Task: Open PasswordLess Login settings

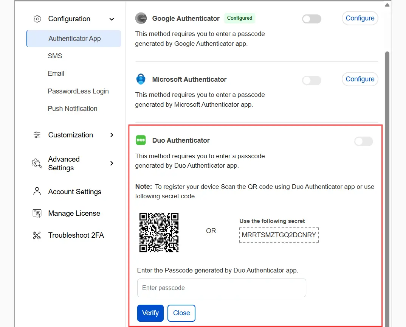Action: coord(78,91)
